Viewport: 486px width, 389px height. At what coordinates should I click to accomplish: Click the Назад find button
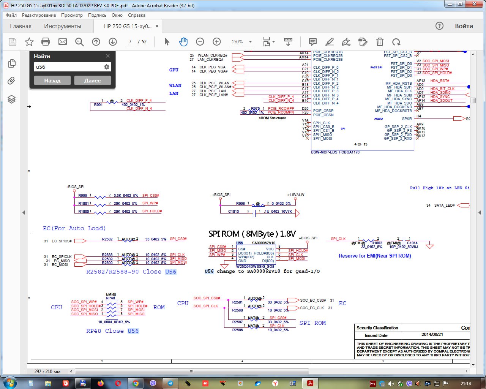tap(52, 81)
